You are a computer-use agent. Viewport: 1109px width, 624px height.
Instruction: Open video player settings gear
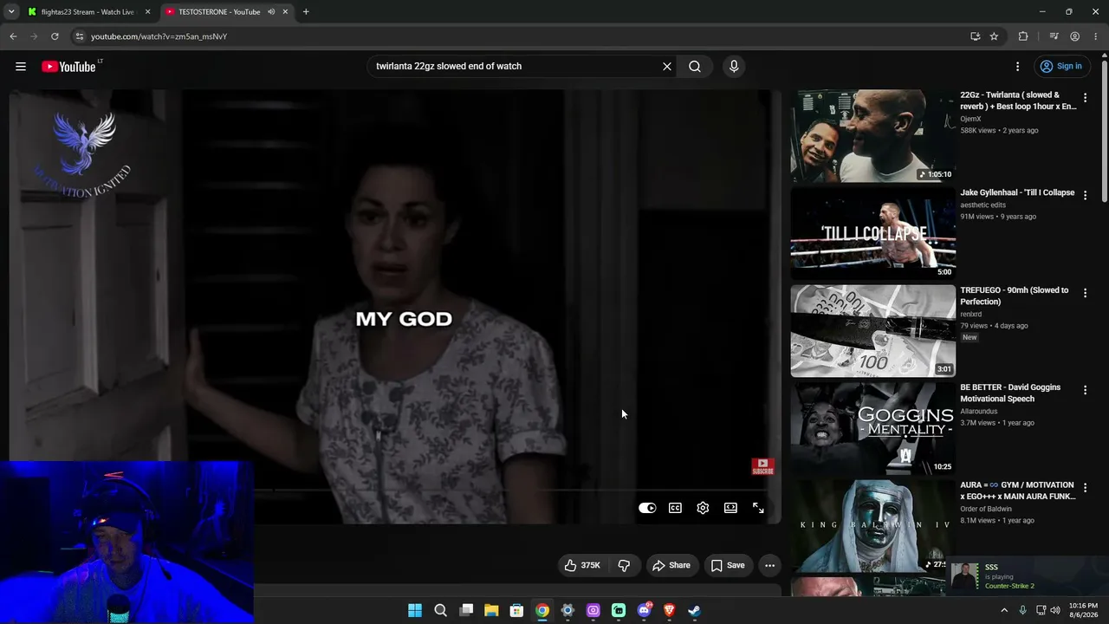coord(703,508)
